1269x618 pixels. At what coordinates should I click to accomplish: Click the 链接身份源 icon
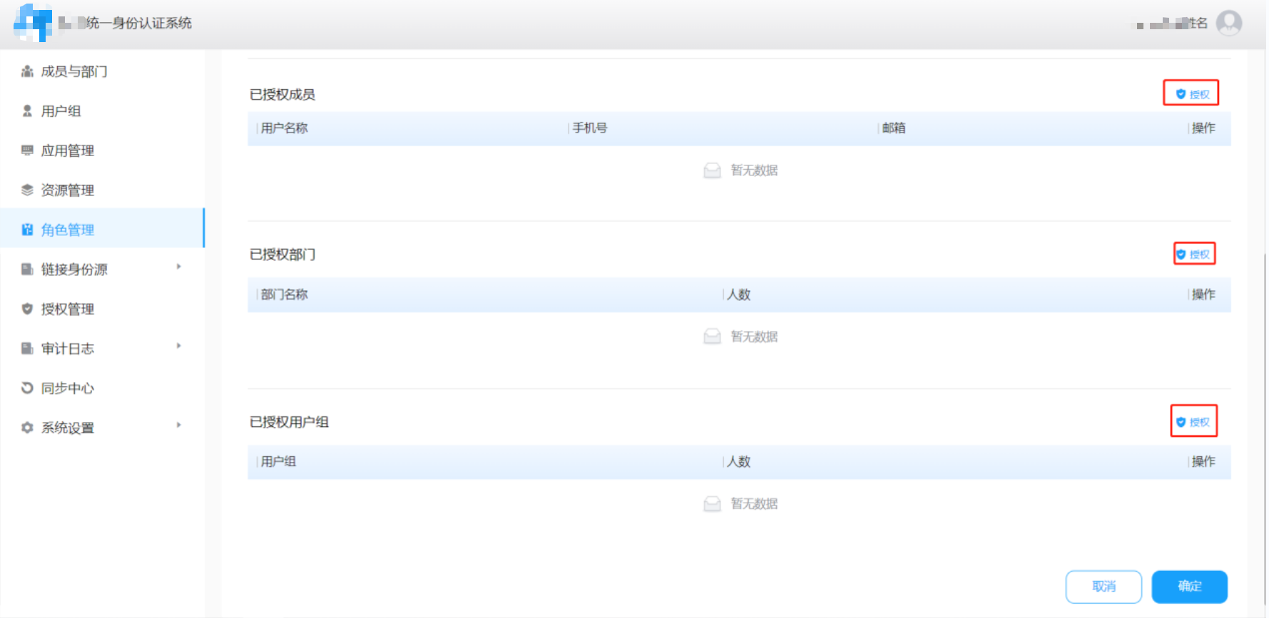pyautogui.click(x=27, y=269)
